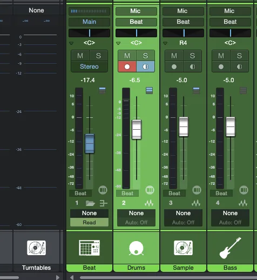
Task: Open the Mic input selector on Bass
Action: pos(230,11)
